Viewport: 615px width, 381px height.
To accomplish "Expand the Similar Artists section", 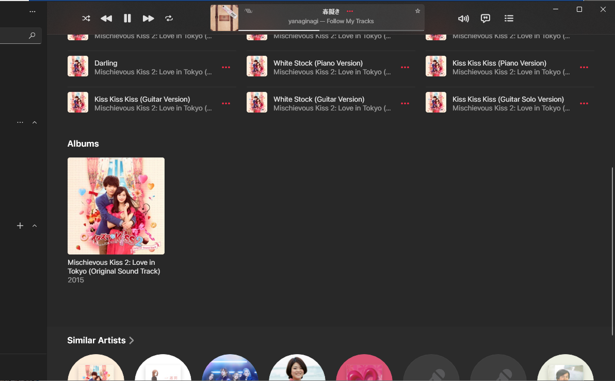I will pos(132,340).
